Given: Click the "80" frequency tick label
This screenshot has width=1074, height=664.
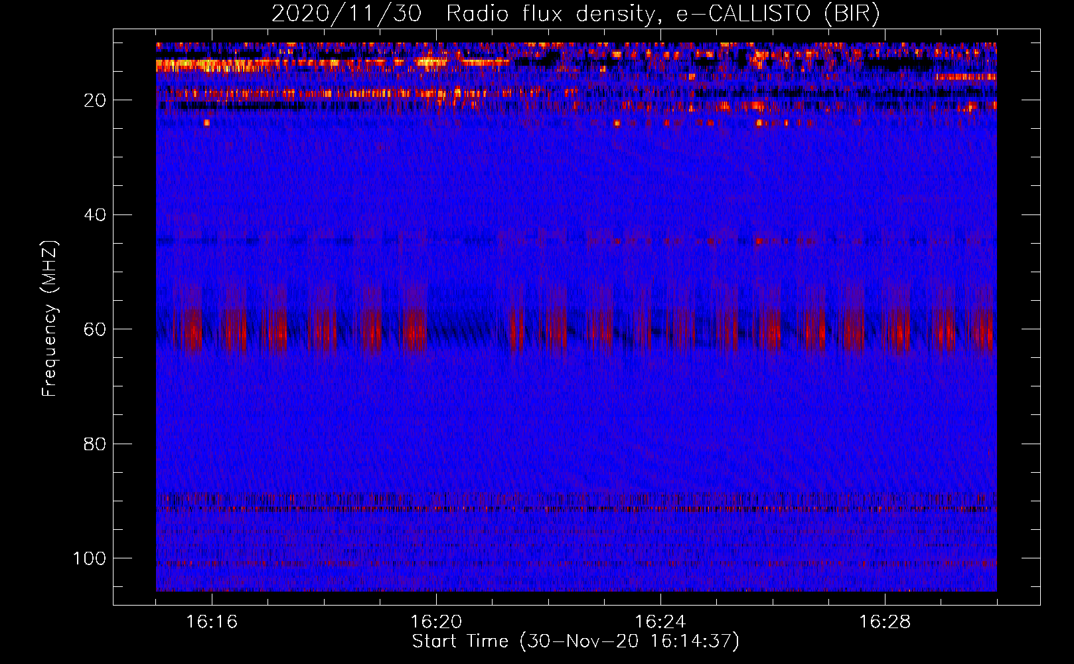Looking at the screenshot, I should [95, 444].
